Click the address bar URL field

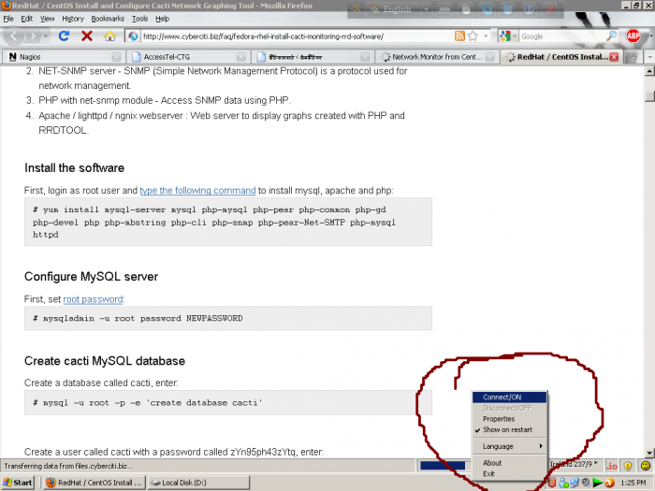point(297,36)
